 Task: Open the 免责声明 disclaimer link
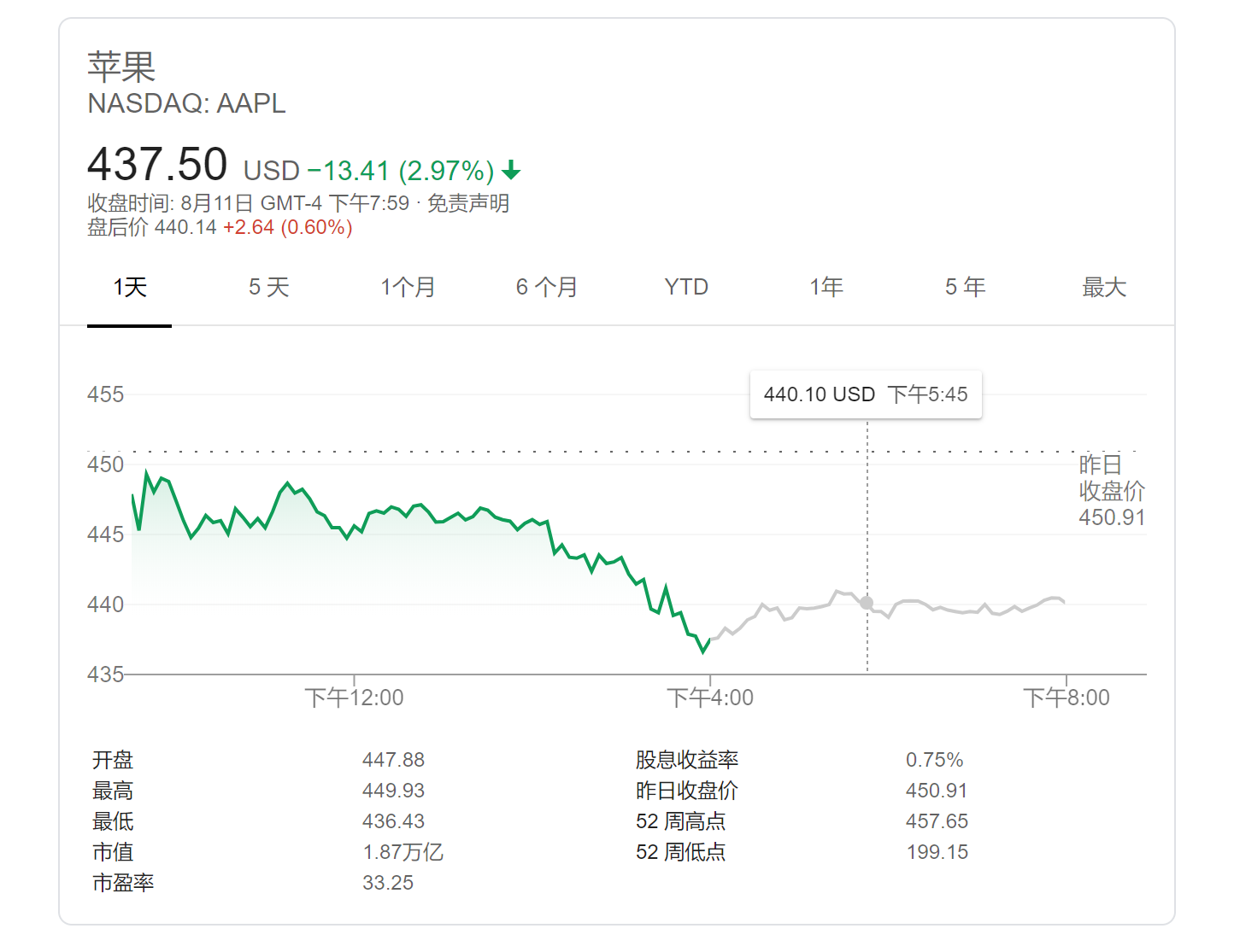[x=468, y=203]
